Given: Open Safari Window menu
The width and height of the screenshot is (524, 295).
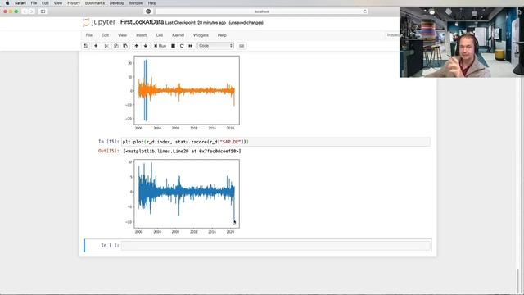Looking at the screenshot, I should [x=136, y=3].
